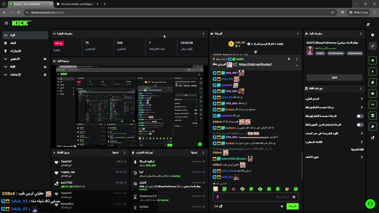Screen dimensions: 379x213
Task: Expand الاستديو section chevron in left sidebar
Action: click(5, 59)
